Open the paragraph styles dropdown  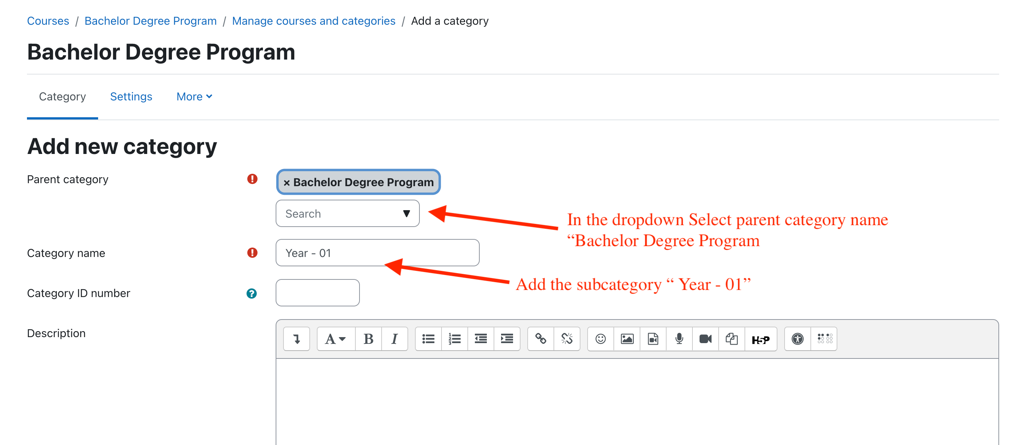(x=335, y=339)
